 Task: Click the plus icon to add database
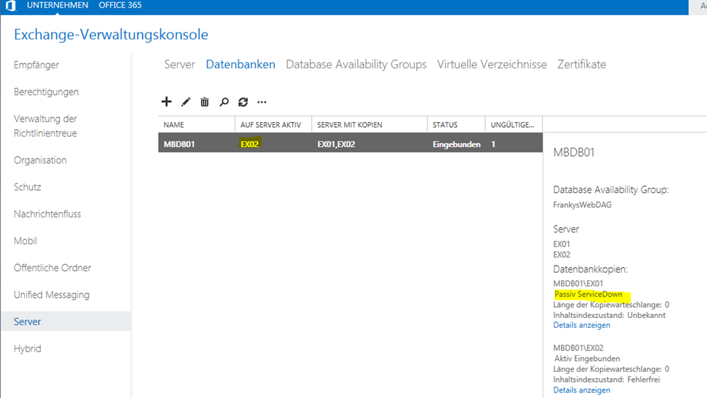click(166, 102)
